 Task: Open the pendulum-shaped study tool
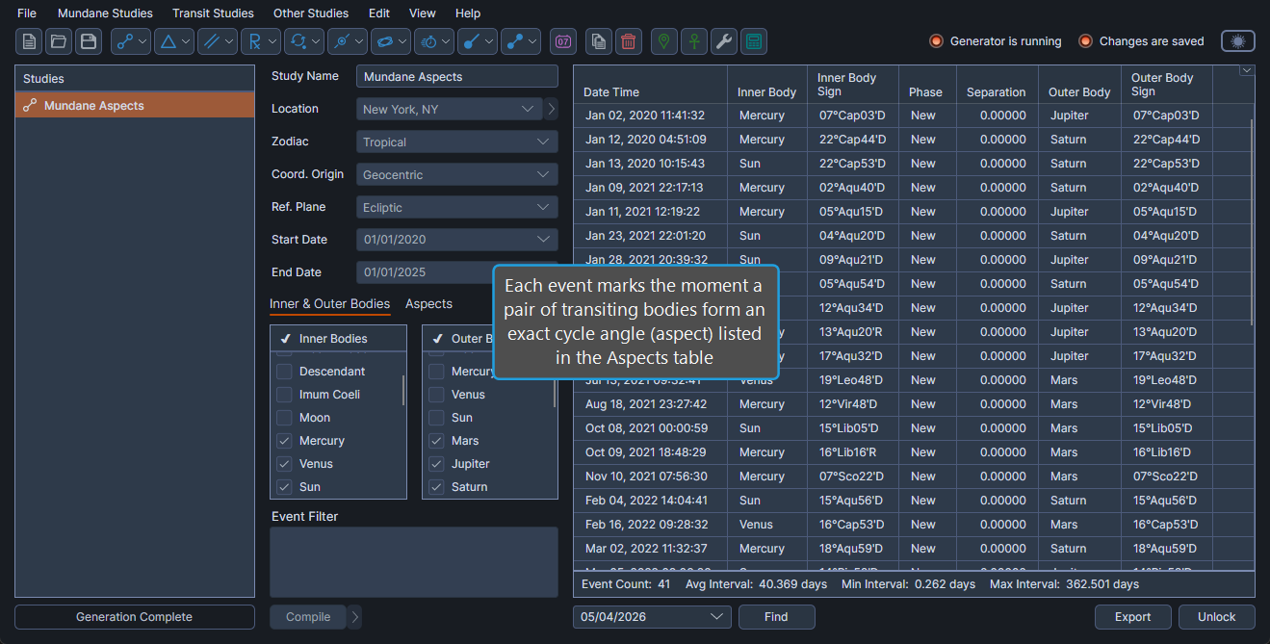[478, 41]
